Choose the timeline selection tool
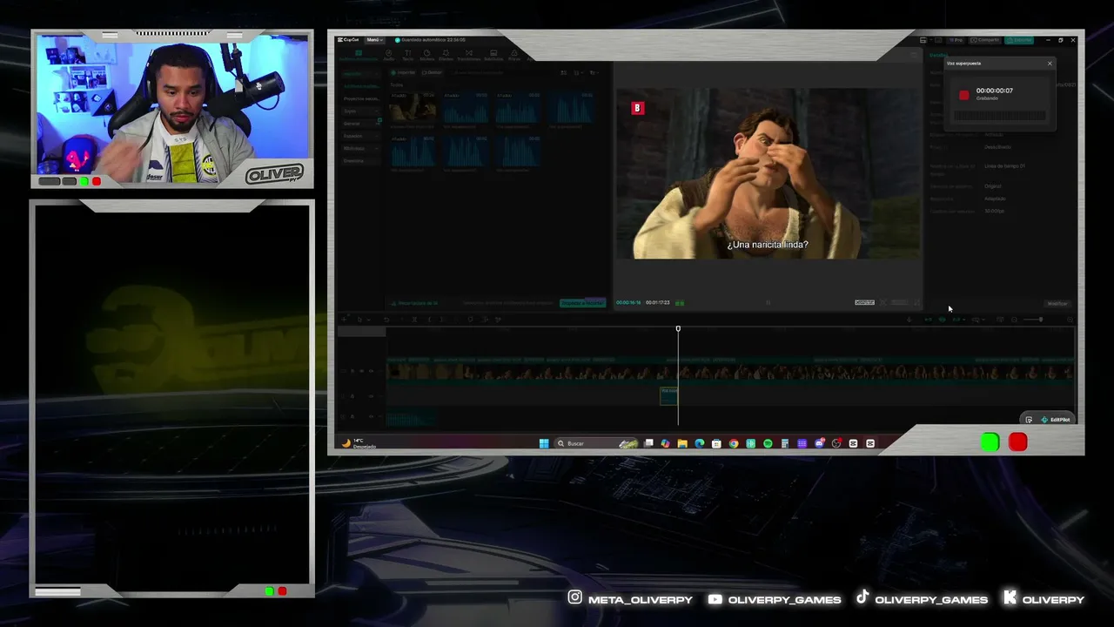The width and height of the screenshot is (1114, 627). (x=359, y=320)
